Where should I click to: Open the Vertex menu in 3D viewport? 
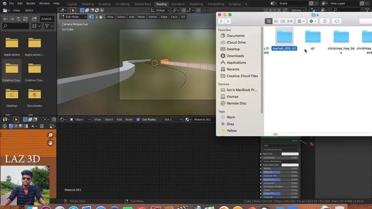pyautogui.click(x=152, y=17)
